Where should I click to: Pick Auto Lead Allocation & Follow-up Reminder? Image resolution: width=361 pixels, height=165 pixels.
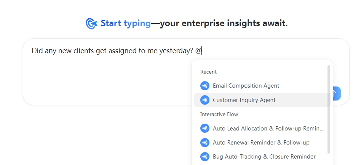262,128
